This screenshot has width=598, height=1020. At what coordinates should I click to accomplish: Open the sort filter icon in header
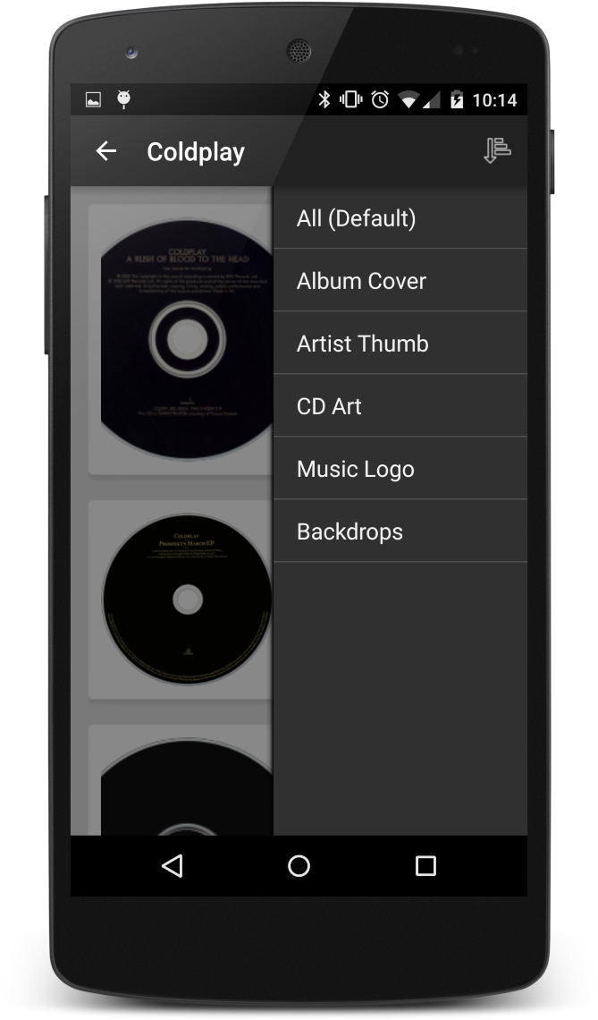[x=497, y=150]
